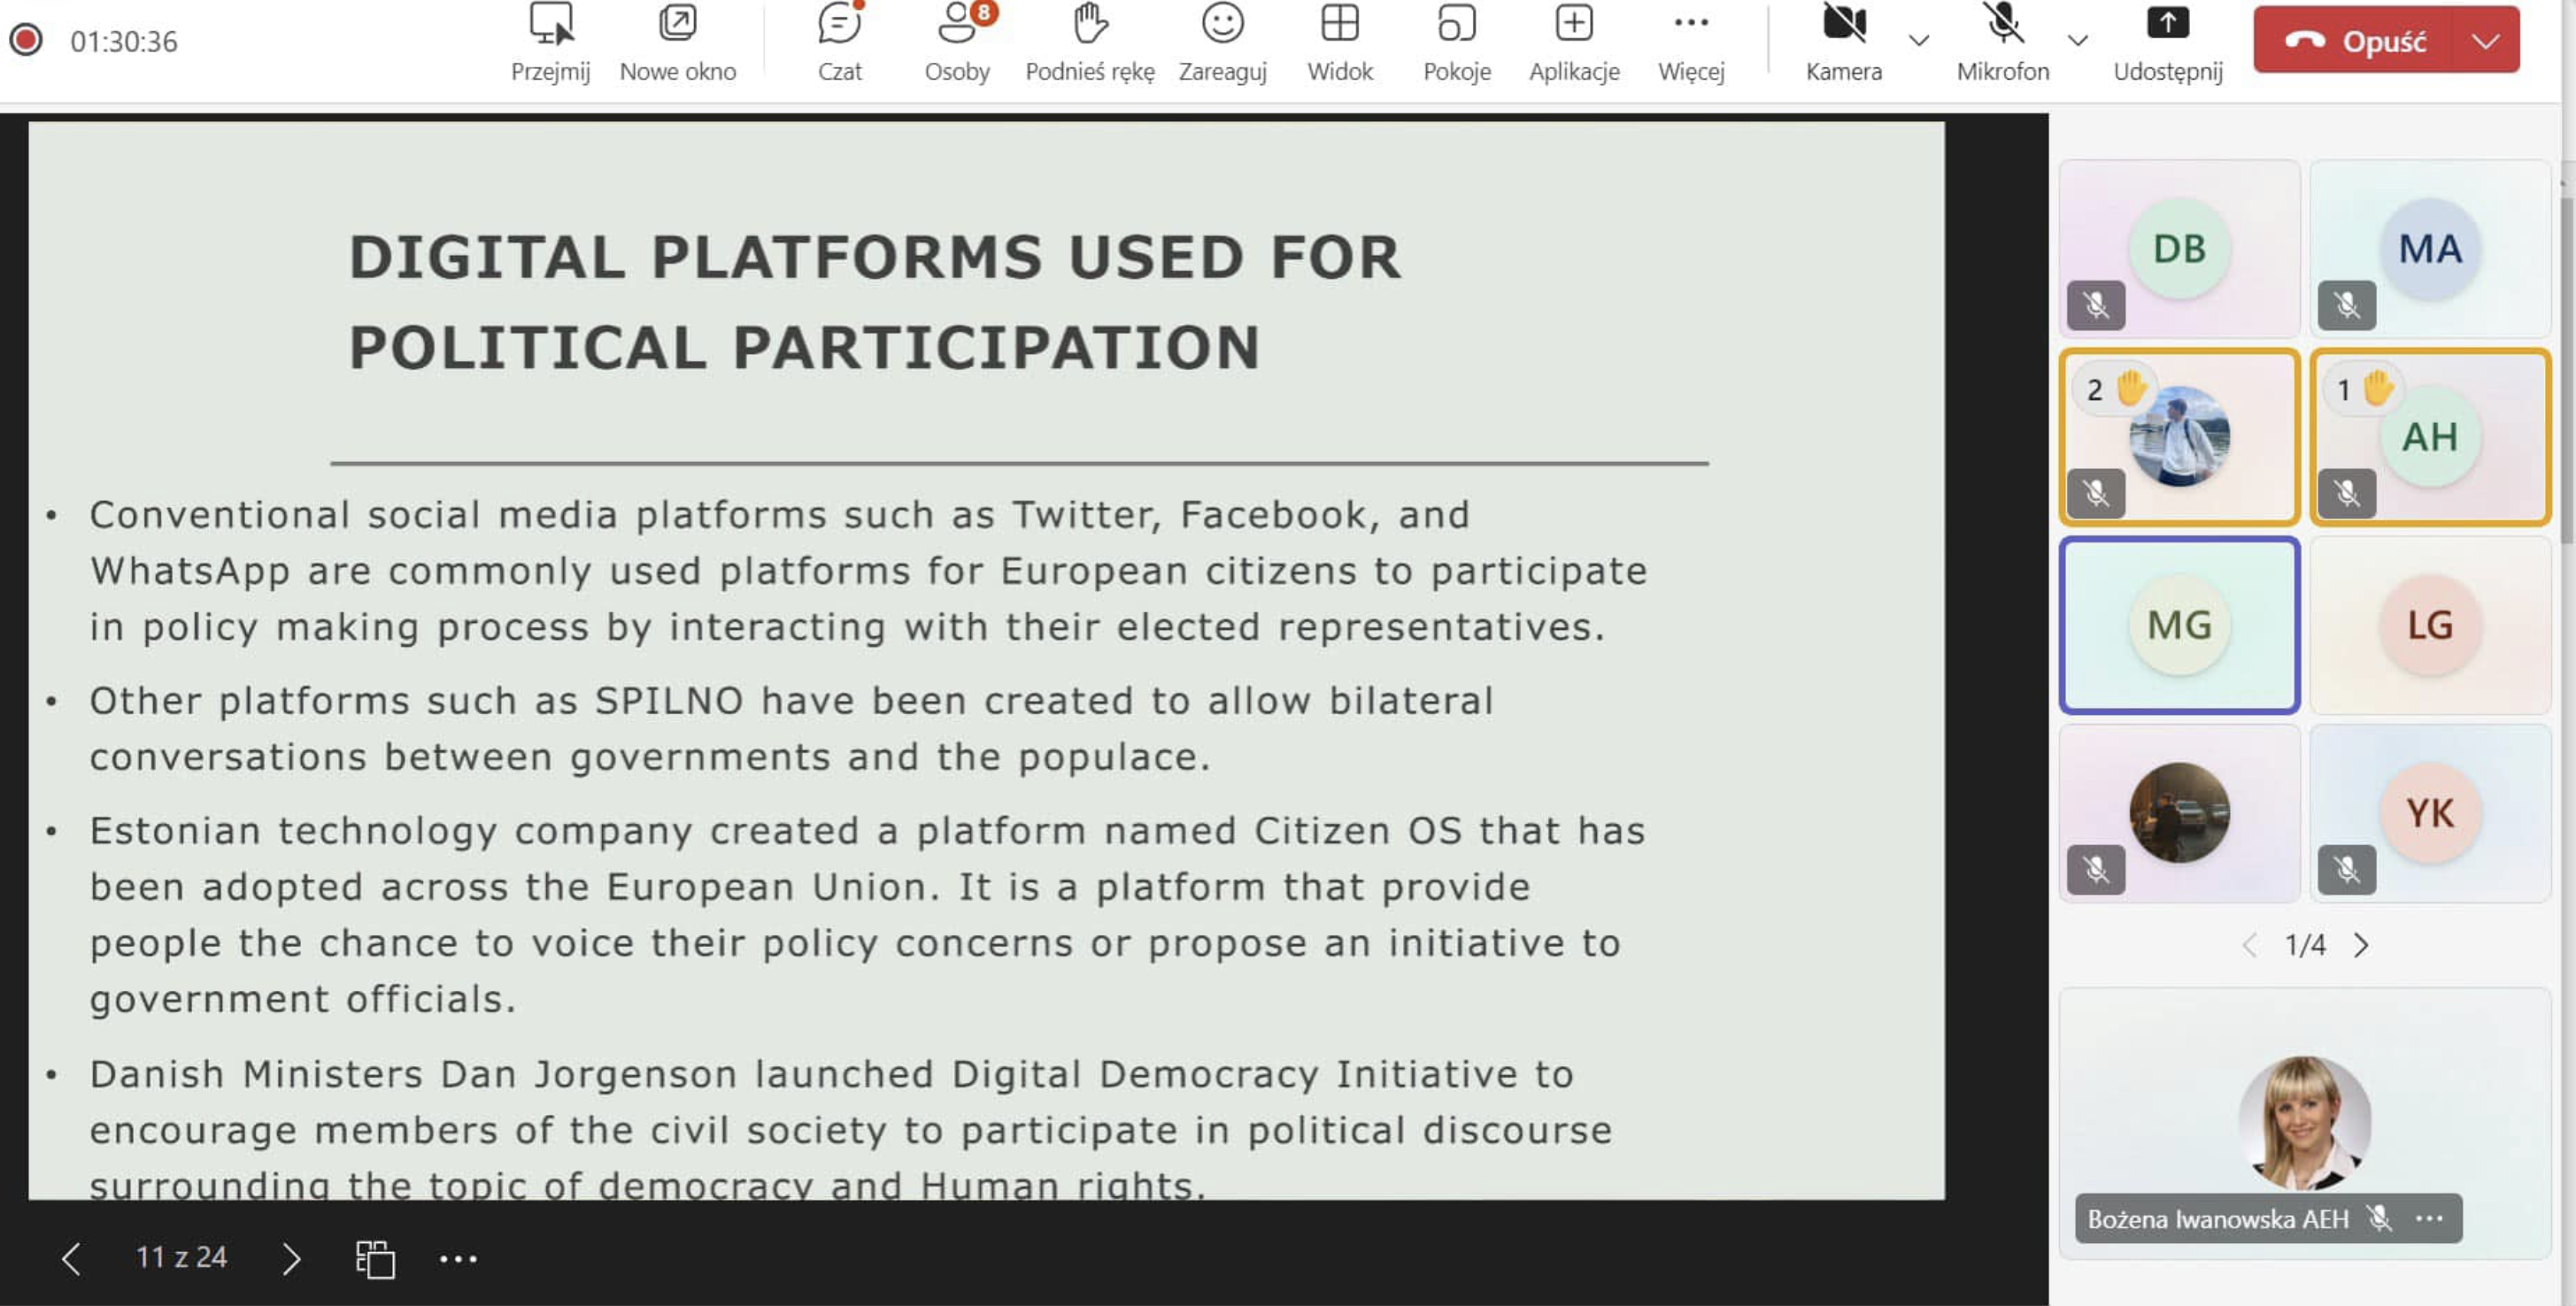The image size is (2576, 1306).
Task: Click the muted icon on YK tile
Action: pyautogui.click(x=2347, y=869)
